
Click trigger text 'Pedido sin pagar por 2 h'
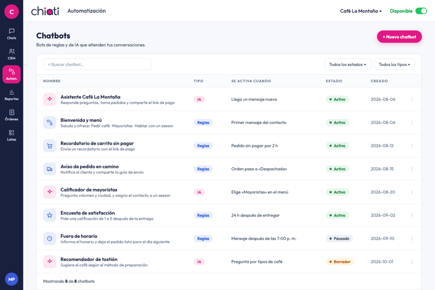coord(254,146)
